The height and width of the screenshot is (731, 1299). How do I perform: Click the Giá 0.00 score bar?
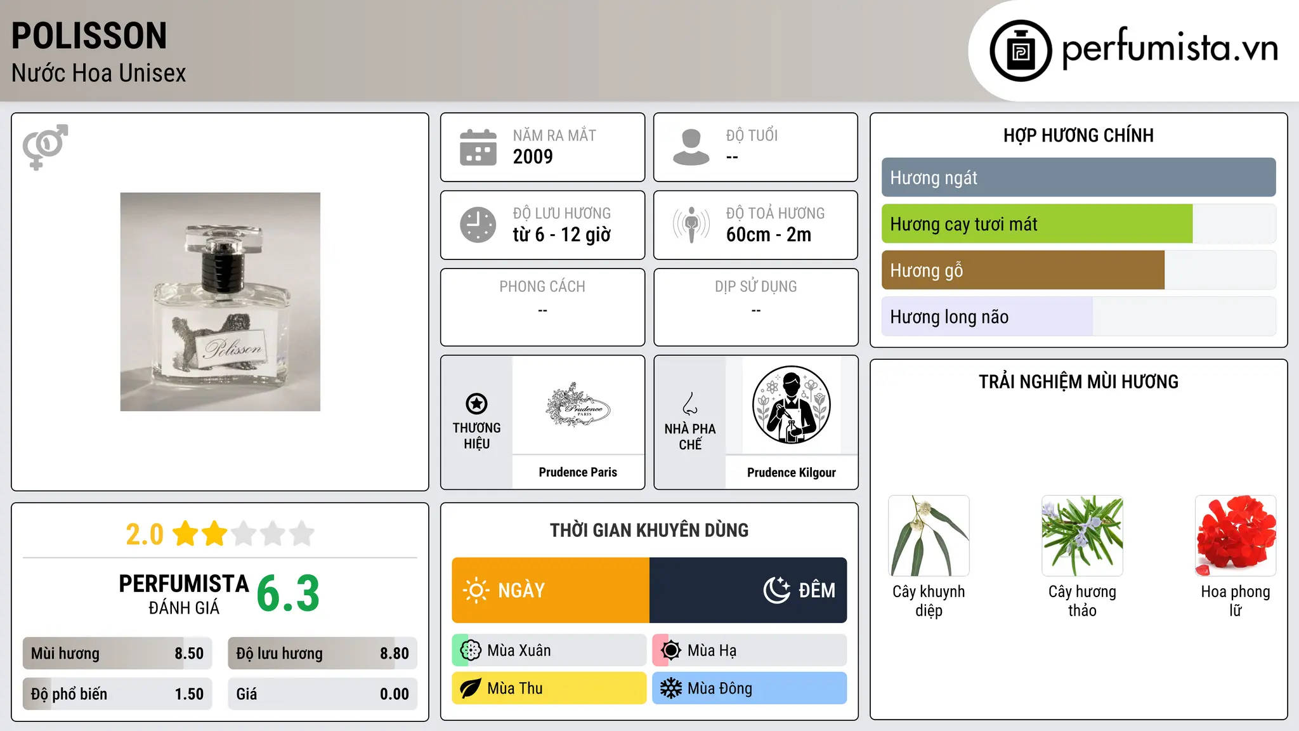point(323,694)
